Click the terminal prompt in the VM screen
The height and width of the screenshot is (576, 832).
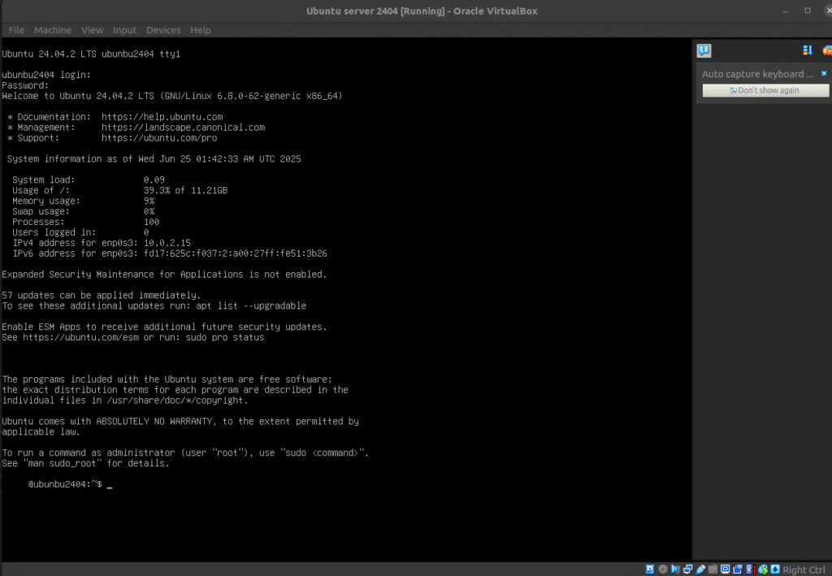[x=109, y=484]
